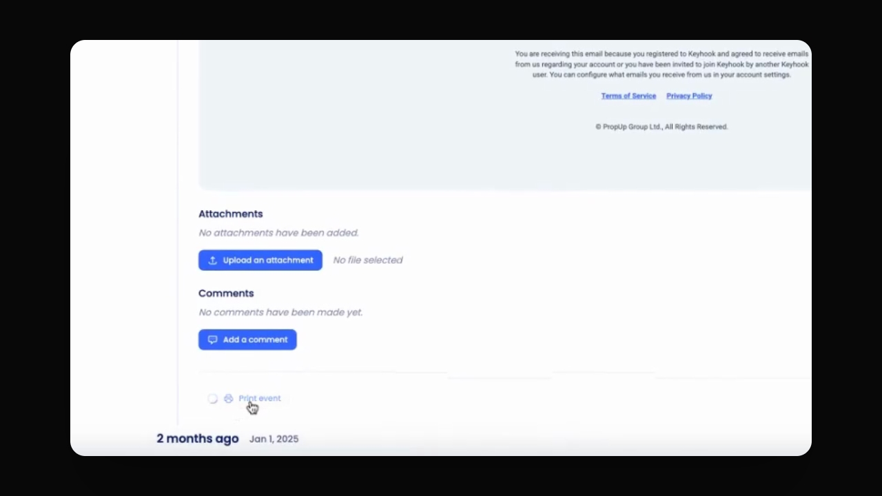Click the Comments heading
Screen dimensions: 882x496
[226, 293]
